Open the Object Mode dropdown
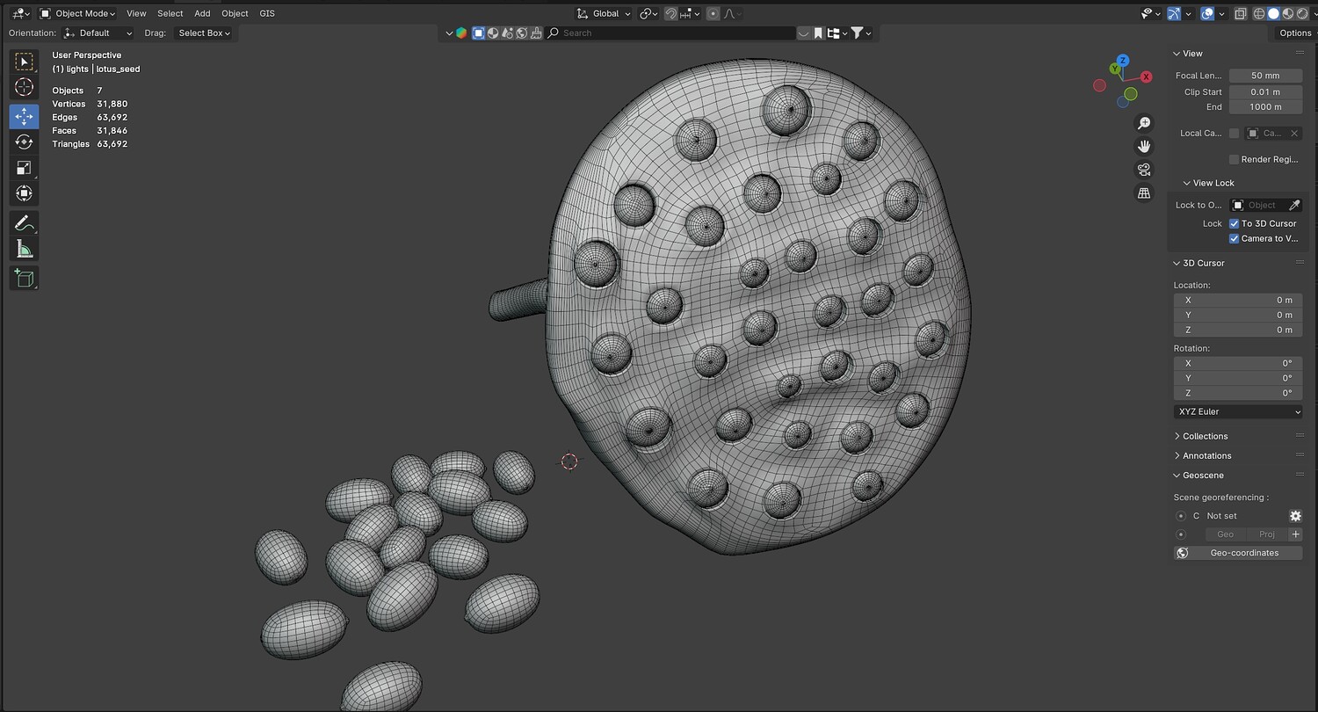The image size is (1318, 712). 77,13
